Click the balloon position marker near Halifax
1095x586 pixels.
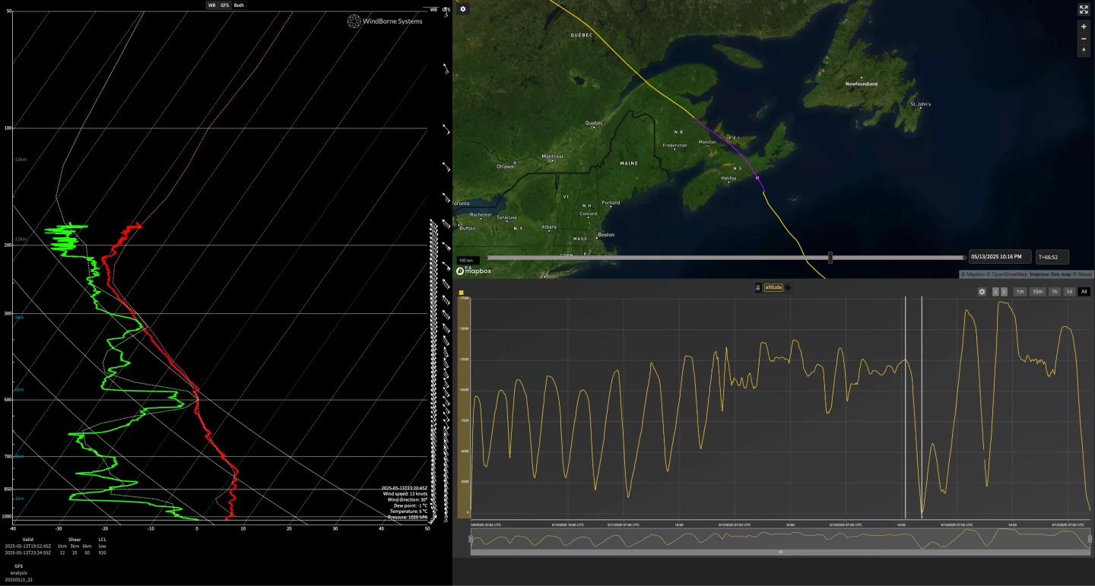coord(757,178)
